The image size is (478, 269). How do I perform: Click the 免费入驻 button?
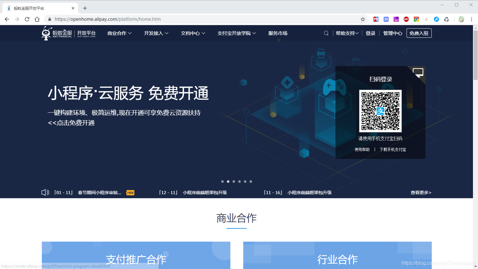coord(419,33)
